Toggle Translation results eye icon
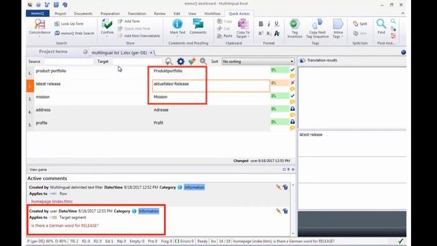The height and width of the screenshot is (246, 437). pos(302,61)
